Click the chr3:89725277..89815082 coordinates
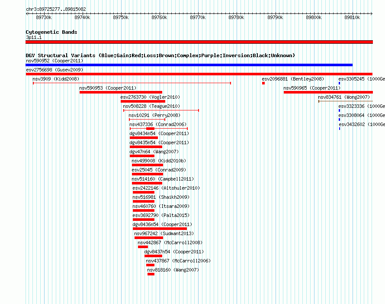The height and width of the screenshot is (304, 385). (56, 9)
